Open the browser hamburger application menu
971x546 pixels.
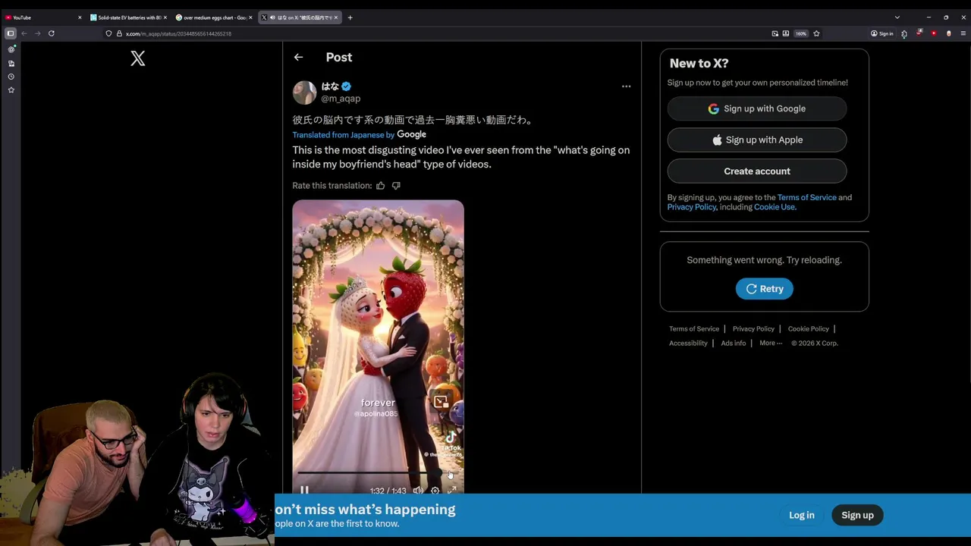[963, 33]
